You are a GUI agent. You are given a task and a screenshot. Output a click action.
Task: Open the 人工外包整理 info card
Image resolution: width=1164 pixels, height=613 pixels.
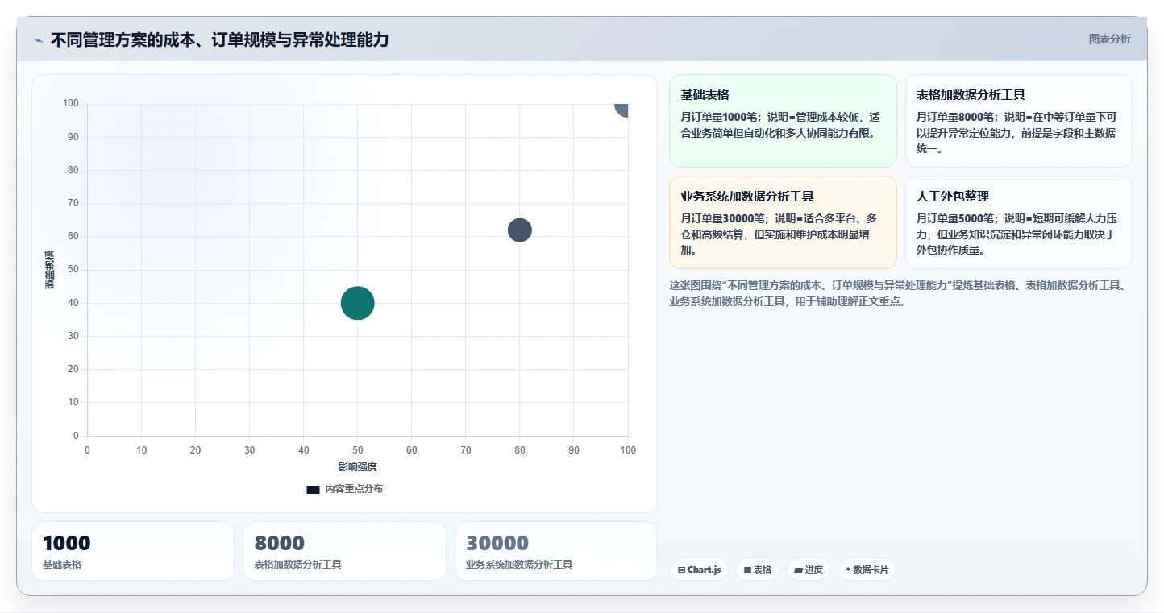point(1018,222)
